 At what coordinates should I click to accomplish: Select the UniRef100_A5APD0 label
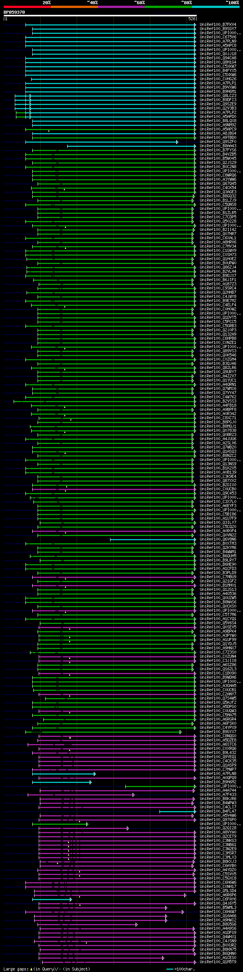[x=218, y=117]
